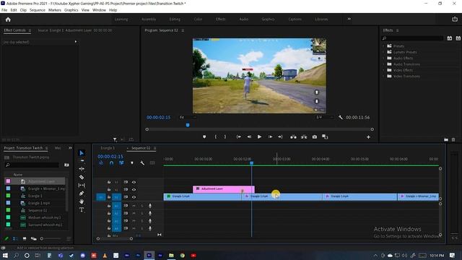Screen dimensions: 462x260
Task: Select the Pen tool
Action: (82, 194)
